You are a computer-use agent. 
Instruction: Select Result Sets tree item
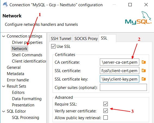coord(16,86)
